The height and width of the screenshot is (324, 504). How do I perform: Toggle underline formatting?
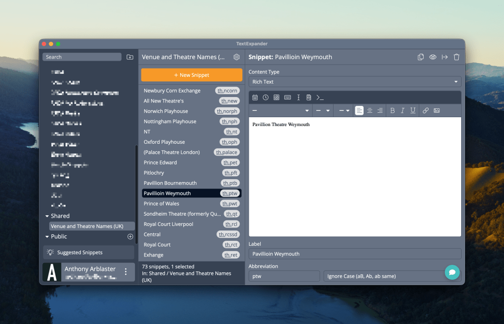point(413,111)
